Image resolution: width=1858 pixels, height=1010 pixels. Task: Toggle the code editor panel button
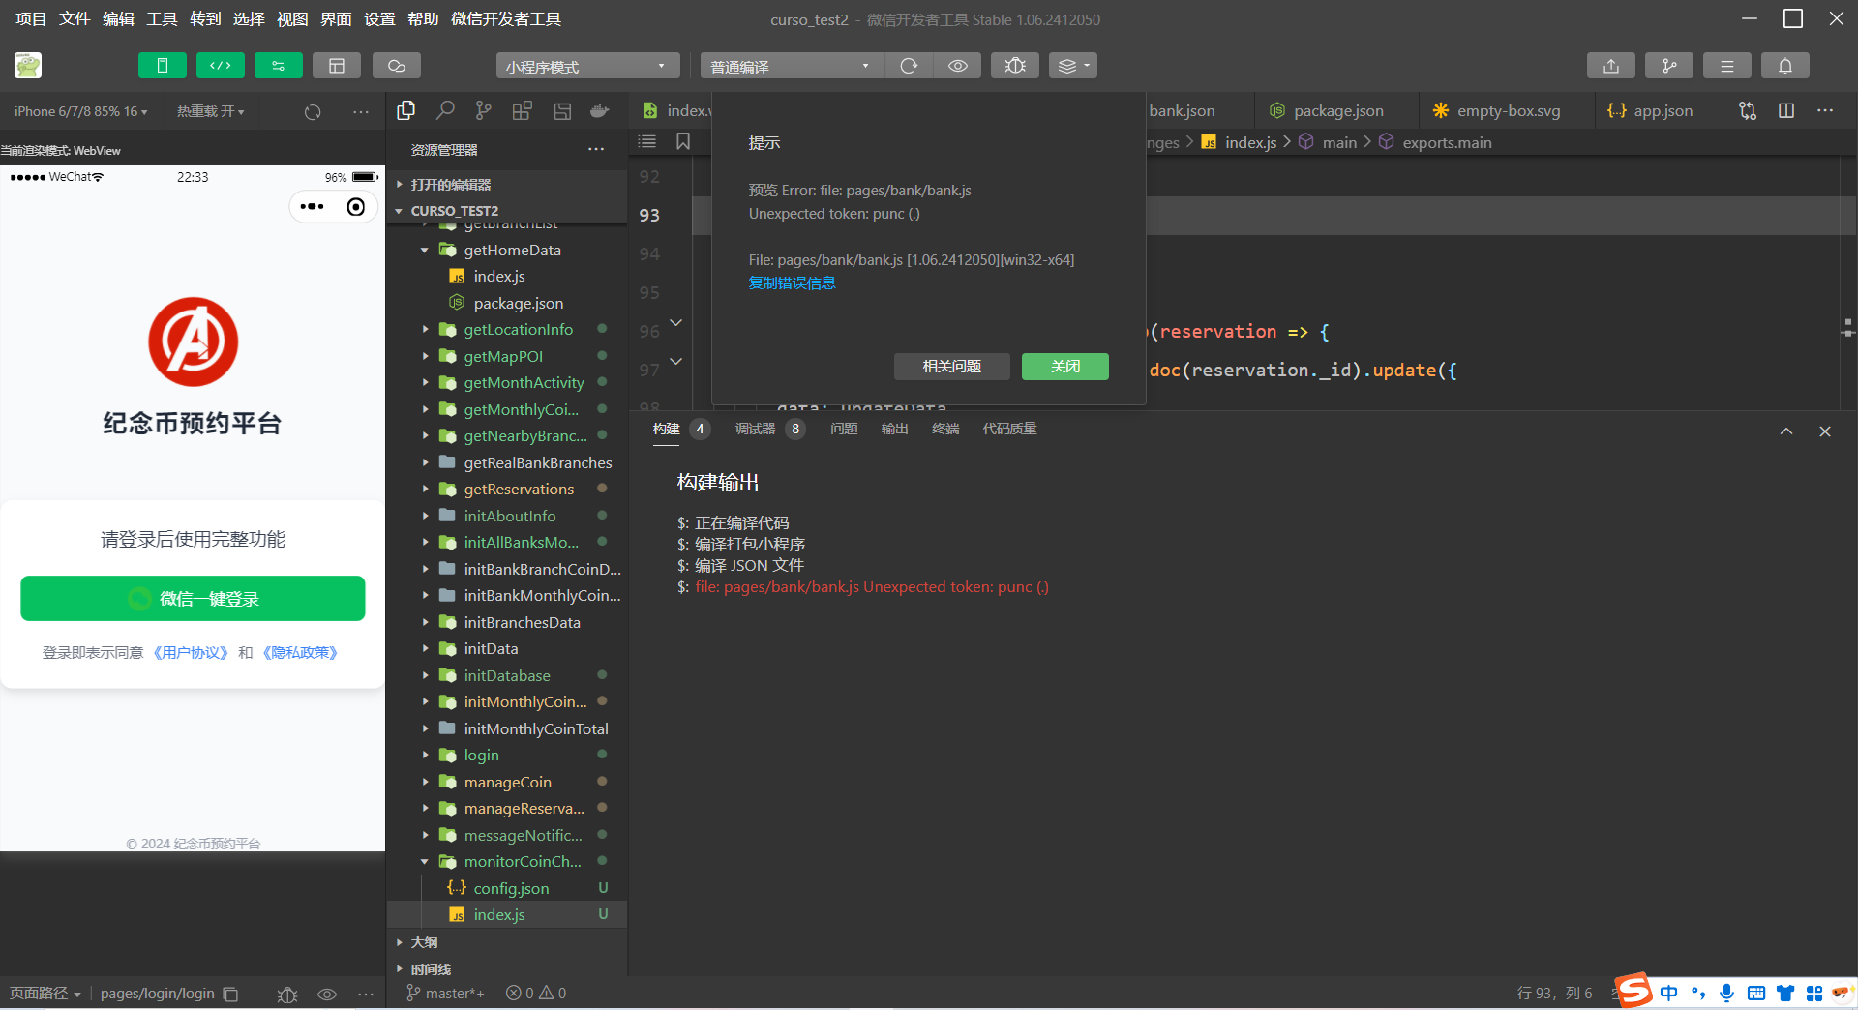coord(221,66)
